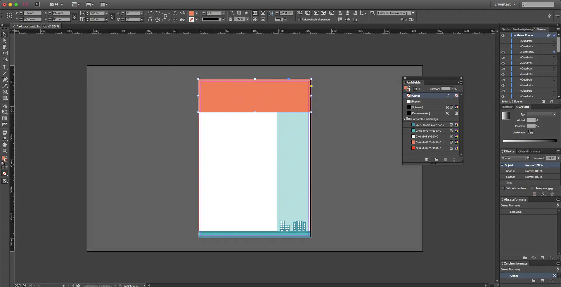Delete swatch using Farbfelder trash icon
This screenshot has height=287, width=561.
(x=454, y=160)
